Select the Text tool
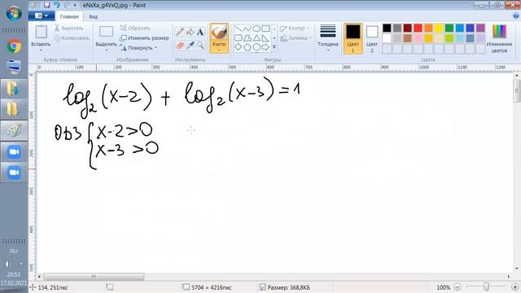This screenshot has height=293, width=521. [x=200, y=32]
